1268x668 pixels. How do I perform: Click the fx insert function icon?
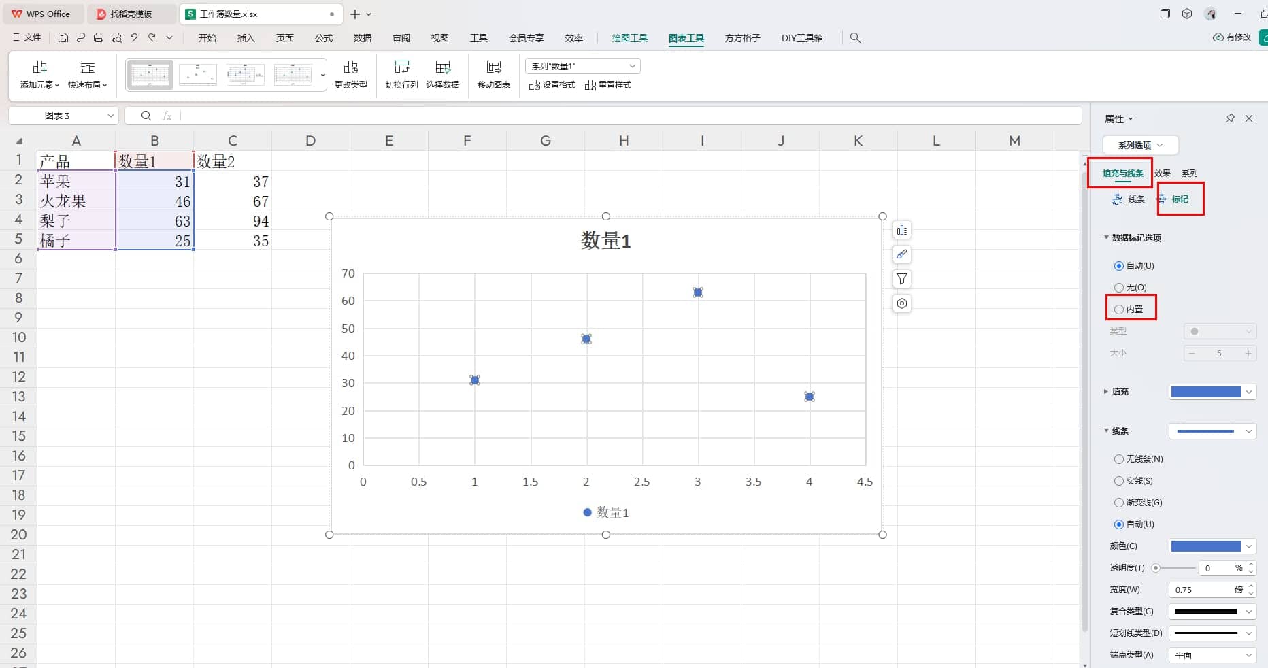point(167,116)
